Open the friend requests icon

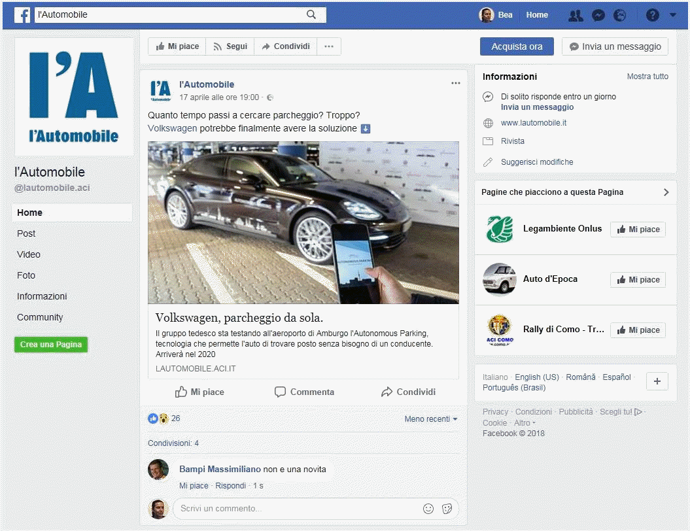pos(576,16)
